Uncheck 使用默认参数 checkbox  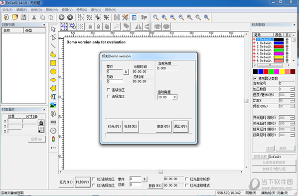255,78
